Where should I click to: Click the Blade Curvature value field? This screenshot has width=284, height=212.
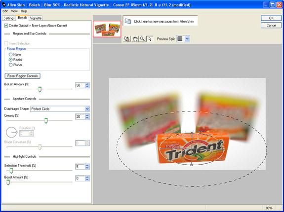[x=80, y=143]
